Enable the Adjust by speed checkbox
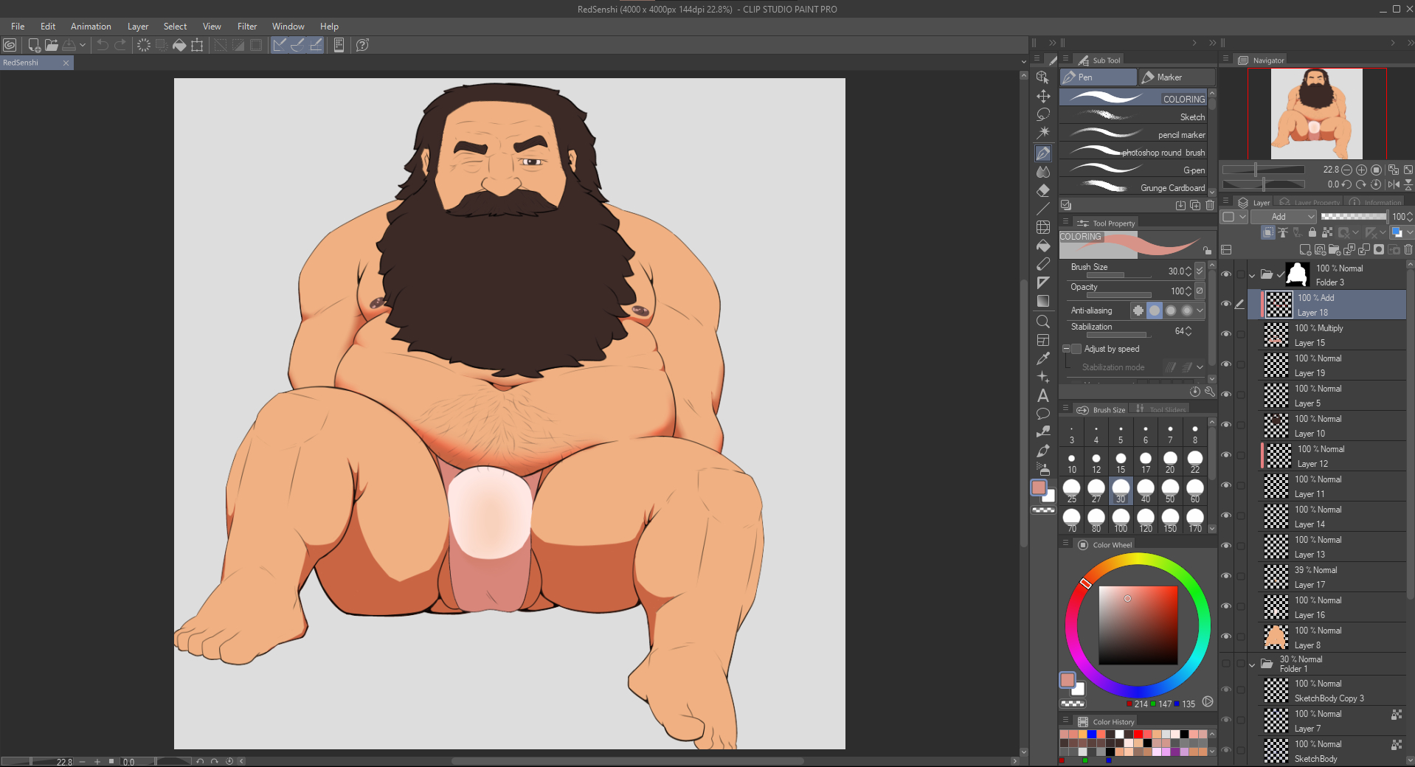The height and width of the screenshot is (767, 1415). [x=1076, y=349]
